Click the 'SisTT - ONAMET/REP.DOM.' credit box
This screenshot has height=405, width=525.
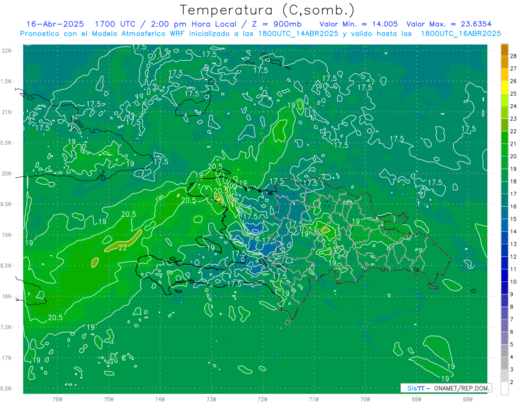coord(446,388)
